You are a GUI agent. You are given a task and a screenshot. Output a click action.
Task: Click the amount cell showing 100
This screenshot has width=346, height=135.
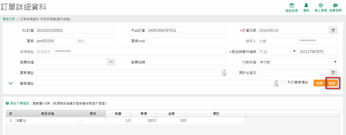coord(171,120)
